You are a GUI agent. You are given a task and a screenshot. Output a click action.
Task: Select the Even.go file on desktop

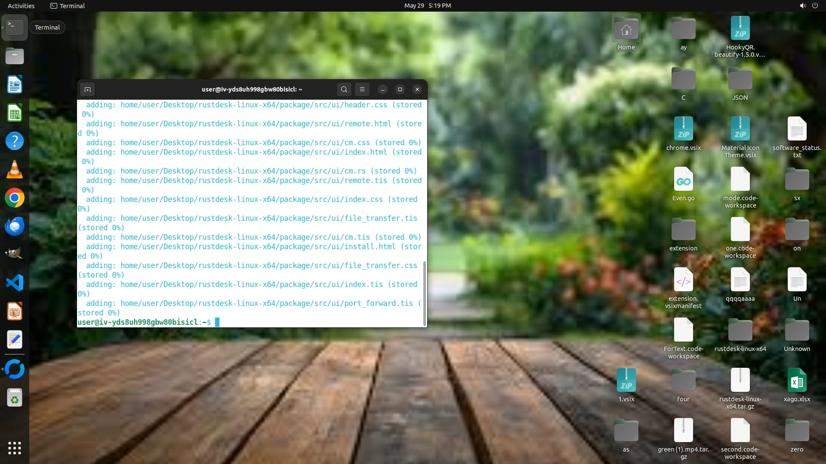point(683,180)
